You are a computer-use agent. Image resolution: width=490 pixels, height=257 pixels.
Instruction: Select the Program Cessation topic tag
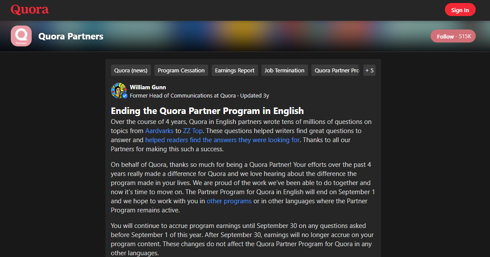[x=181, y=70]
